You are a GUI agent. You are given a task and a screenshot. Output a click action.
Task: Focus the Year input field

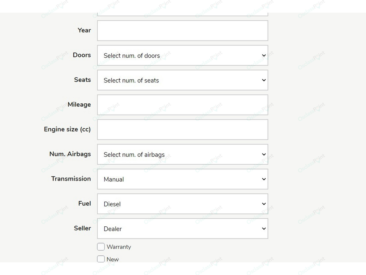click(x=182, y=31)
